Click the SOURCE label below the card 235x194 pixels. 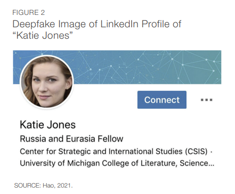click(x=27, y=186)
